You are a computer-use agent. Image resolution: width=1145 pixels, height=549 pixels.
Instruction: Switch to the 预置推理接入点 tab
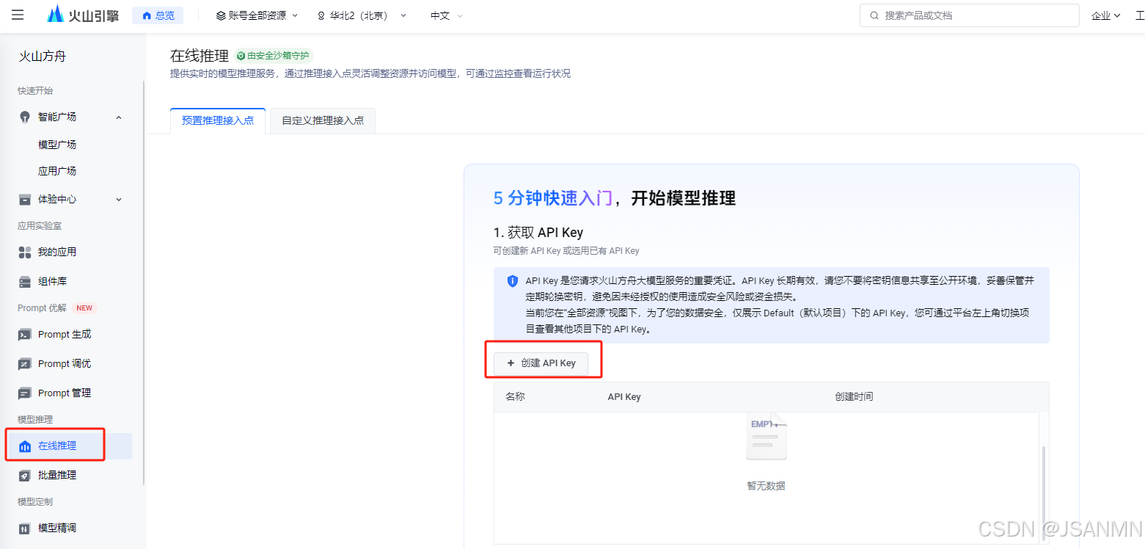(x=218, y=120)
